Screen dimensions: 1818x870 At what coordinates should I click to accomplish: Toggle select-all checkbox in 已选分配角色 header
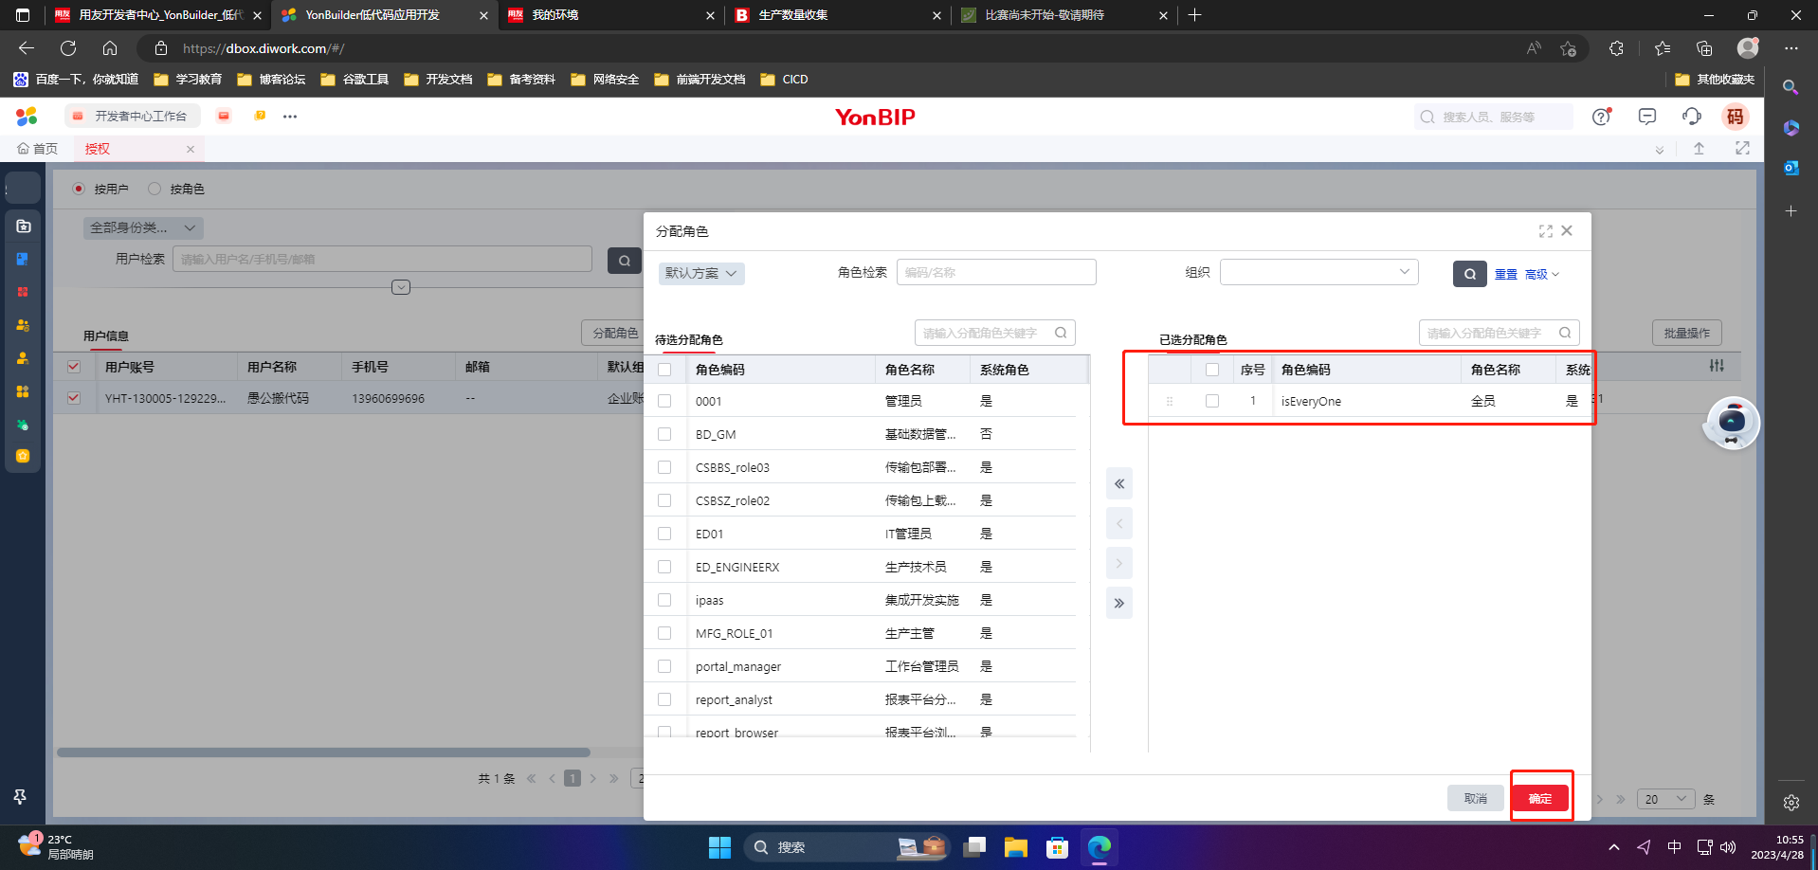(x=1212, y=370)
